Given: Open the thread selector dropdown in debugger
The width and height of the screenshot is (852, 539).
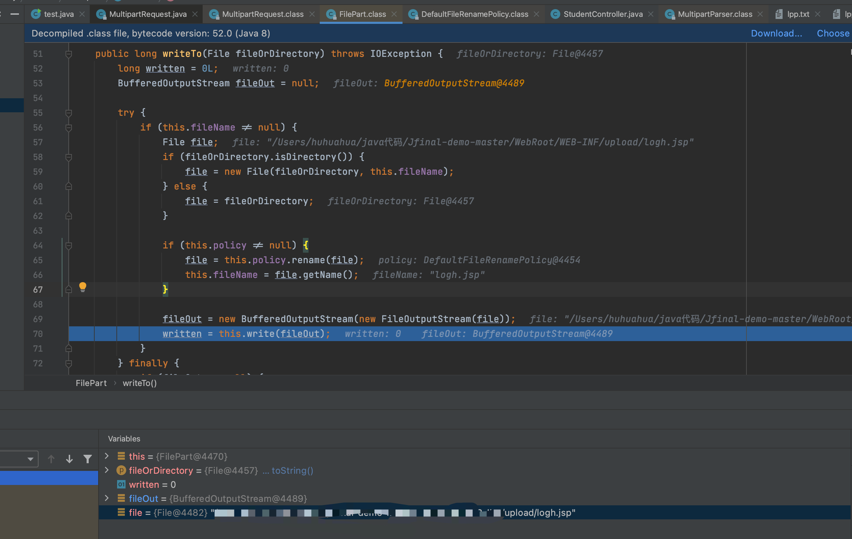Looking at the screenshot, I should click(x=31, y=459).
